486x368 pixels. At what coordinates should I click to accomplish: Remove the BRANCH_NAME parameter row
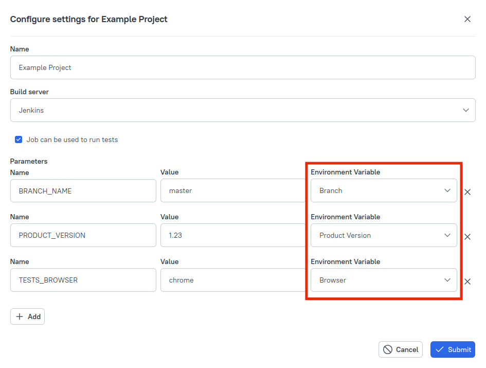click(x=467, y=192)
